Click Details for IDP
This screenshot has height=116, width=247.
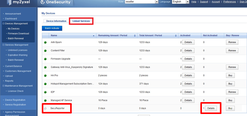188,92
